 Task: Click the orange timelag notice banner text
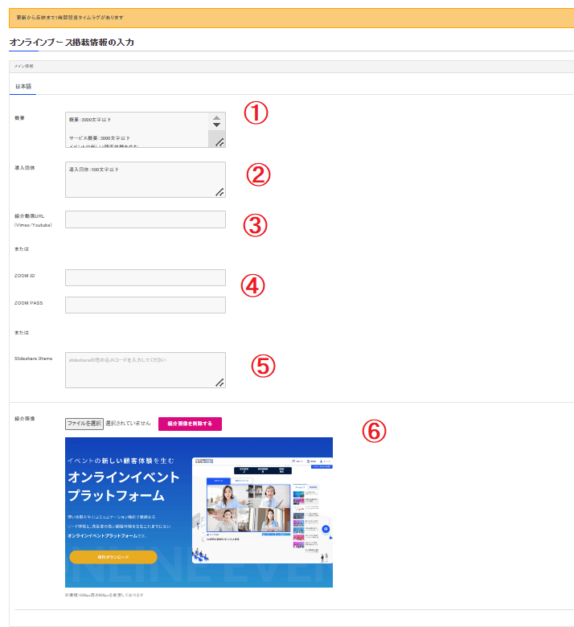(x=70, y=18)
